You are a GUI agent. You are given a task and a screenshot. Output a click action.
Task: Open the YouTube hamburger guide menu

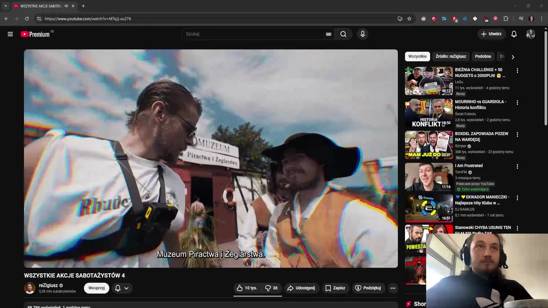[x=10, y=34]
